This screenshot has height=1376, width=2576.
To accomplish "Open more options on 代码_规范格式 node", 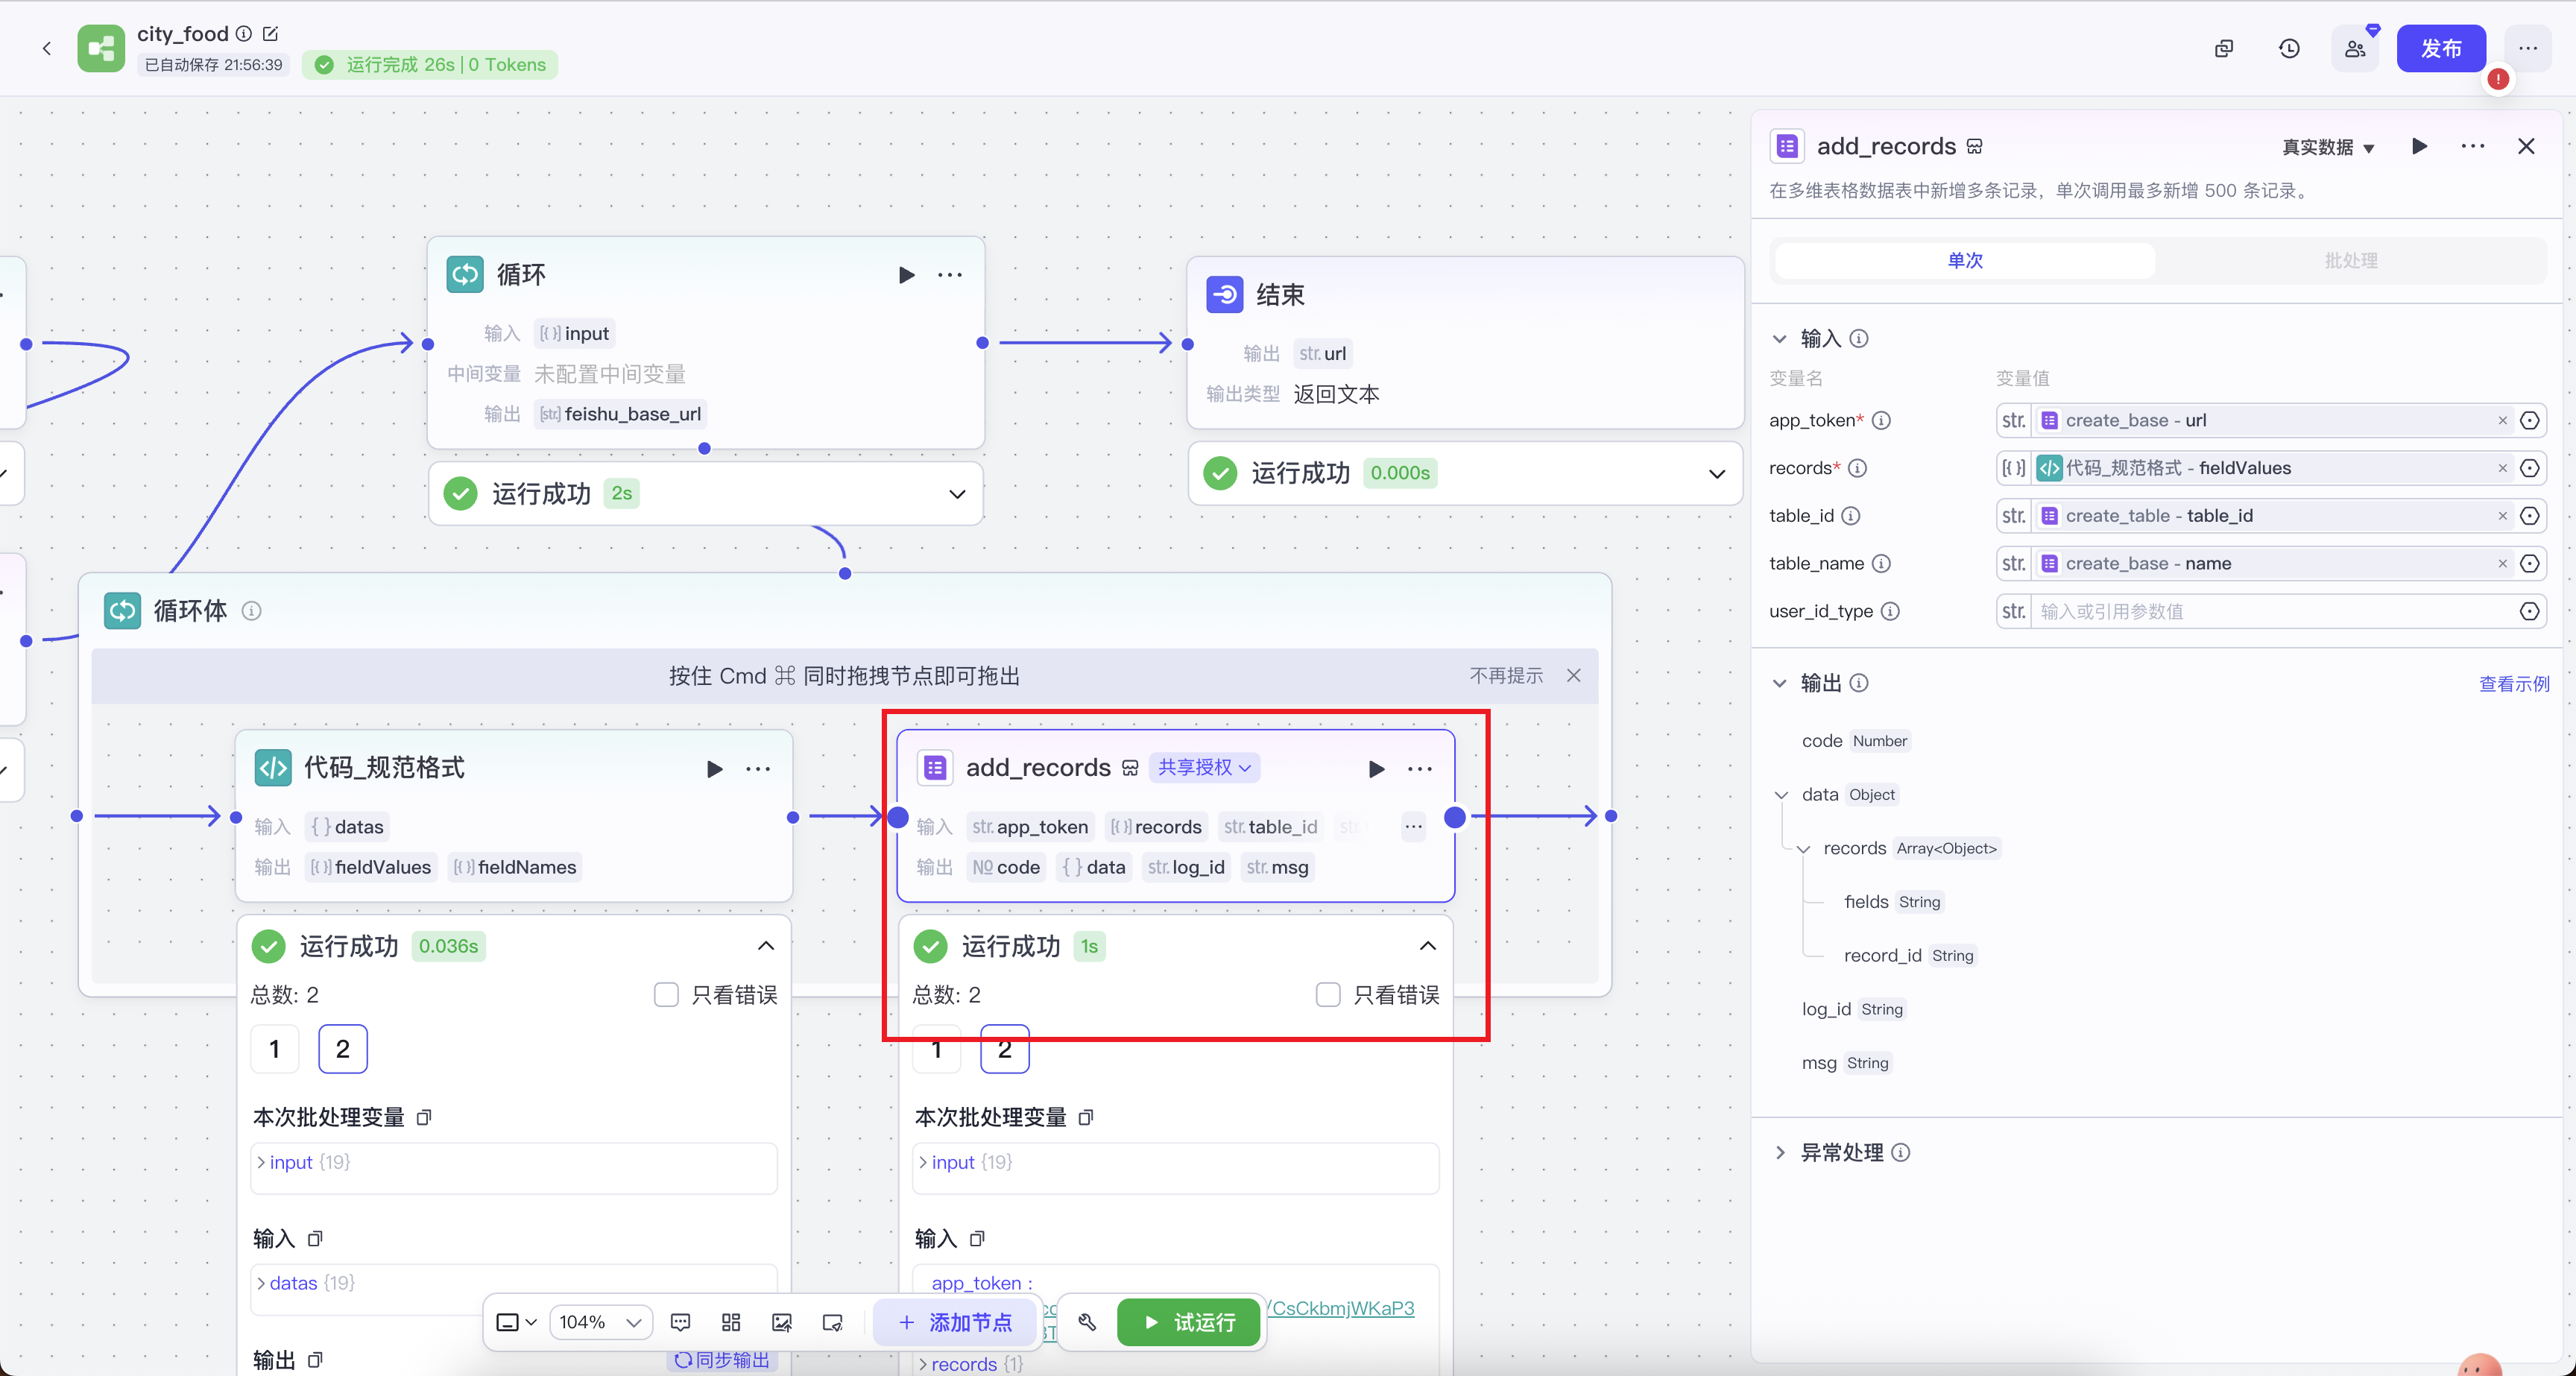I will coord(758,769).
